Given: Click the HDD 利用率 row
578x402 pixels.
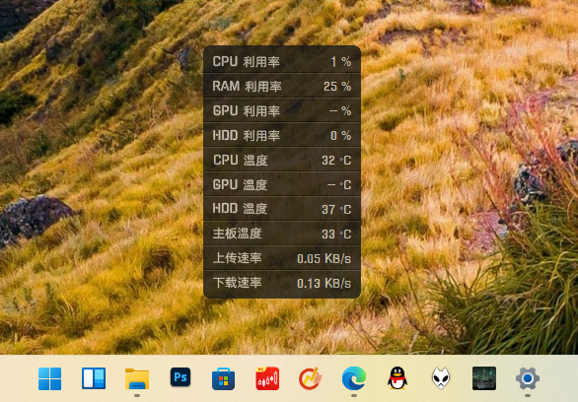Looking at the screenshot, I should (282, 135).
